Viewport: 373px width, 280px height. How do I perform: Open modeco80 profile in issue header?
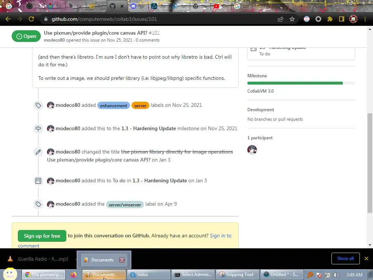pos(54,40)
